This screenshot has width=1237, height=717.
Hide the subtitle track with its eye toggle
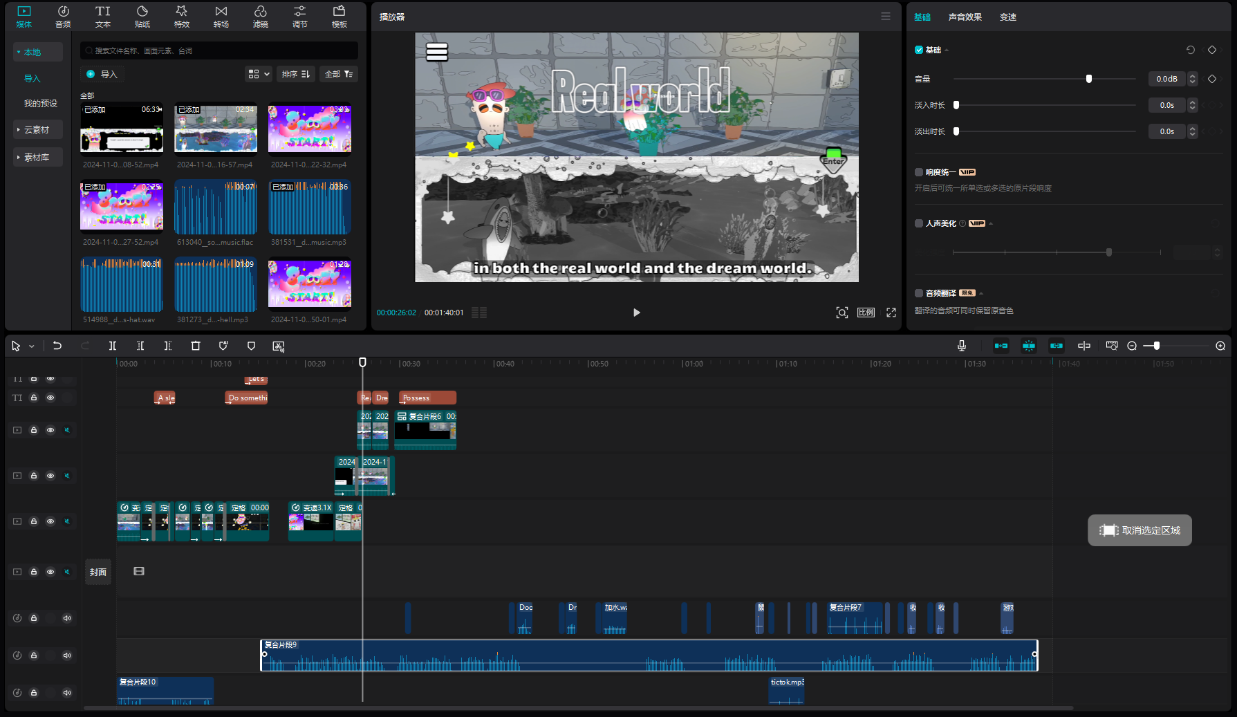coord(50,398)
